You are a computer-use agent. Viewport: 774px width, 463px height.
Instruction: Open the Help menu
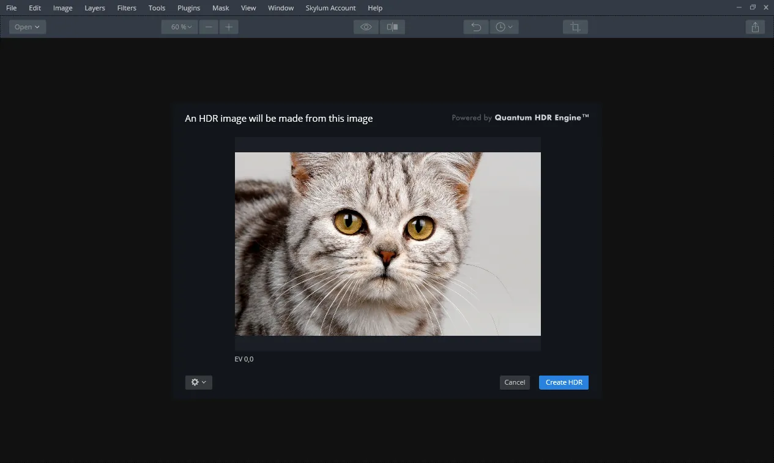point(375,8)
